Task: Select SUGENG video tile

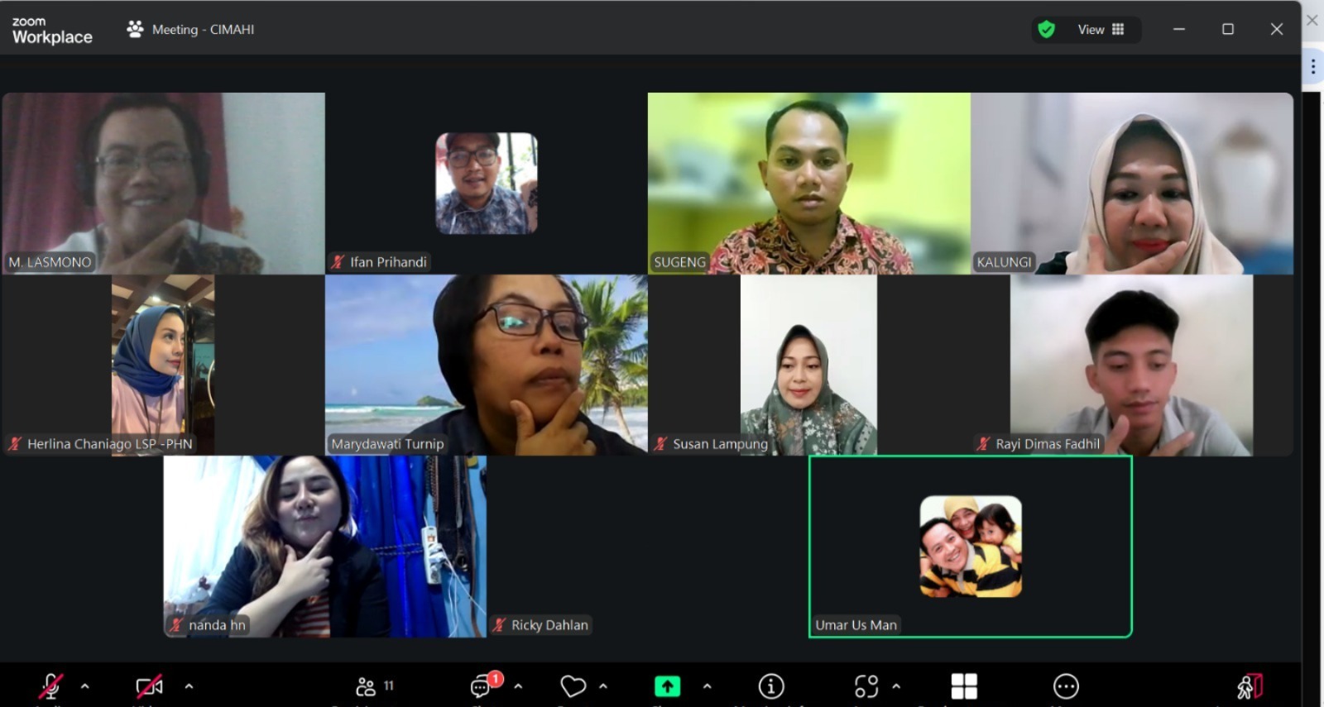Action: [x=809, y=183]
